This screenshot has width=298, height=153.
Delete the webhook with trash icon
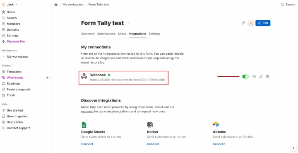pyautogui.click(x=267, y=76)
